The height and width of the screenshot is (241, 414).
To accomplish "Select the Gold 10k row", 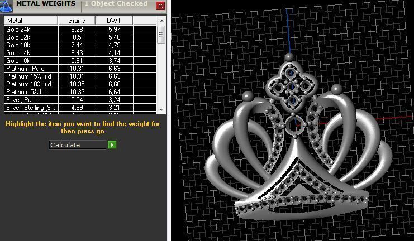I will coord(80,61).
